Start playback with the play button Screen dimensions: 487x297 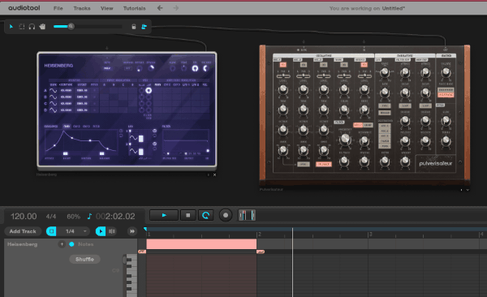point(164,215)
